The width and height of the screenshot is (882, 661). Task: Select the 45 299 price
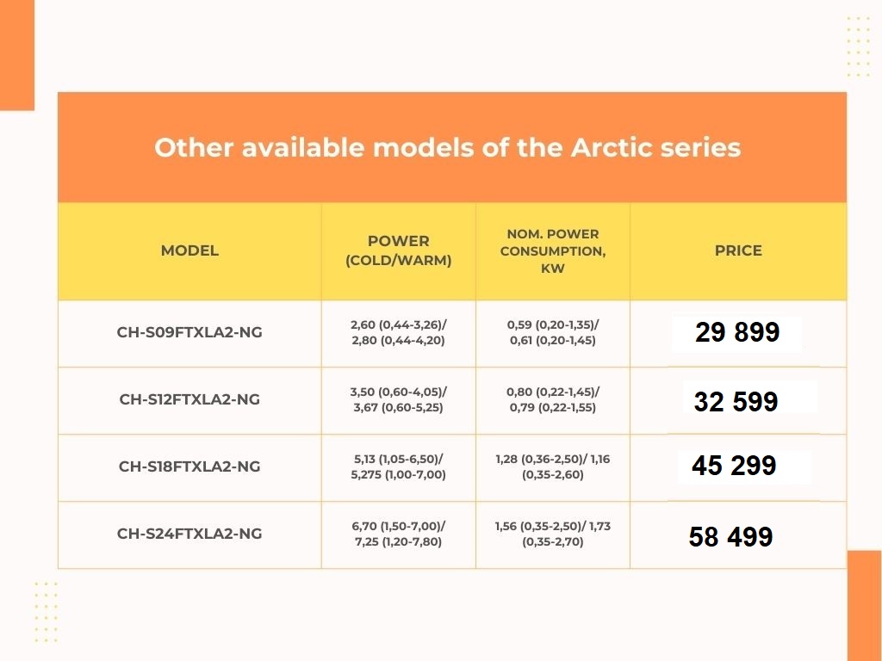(734, 466)
